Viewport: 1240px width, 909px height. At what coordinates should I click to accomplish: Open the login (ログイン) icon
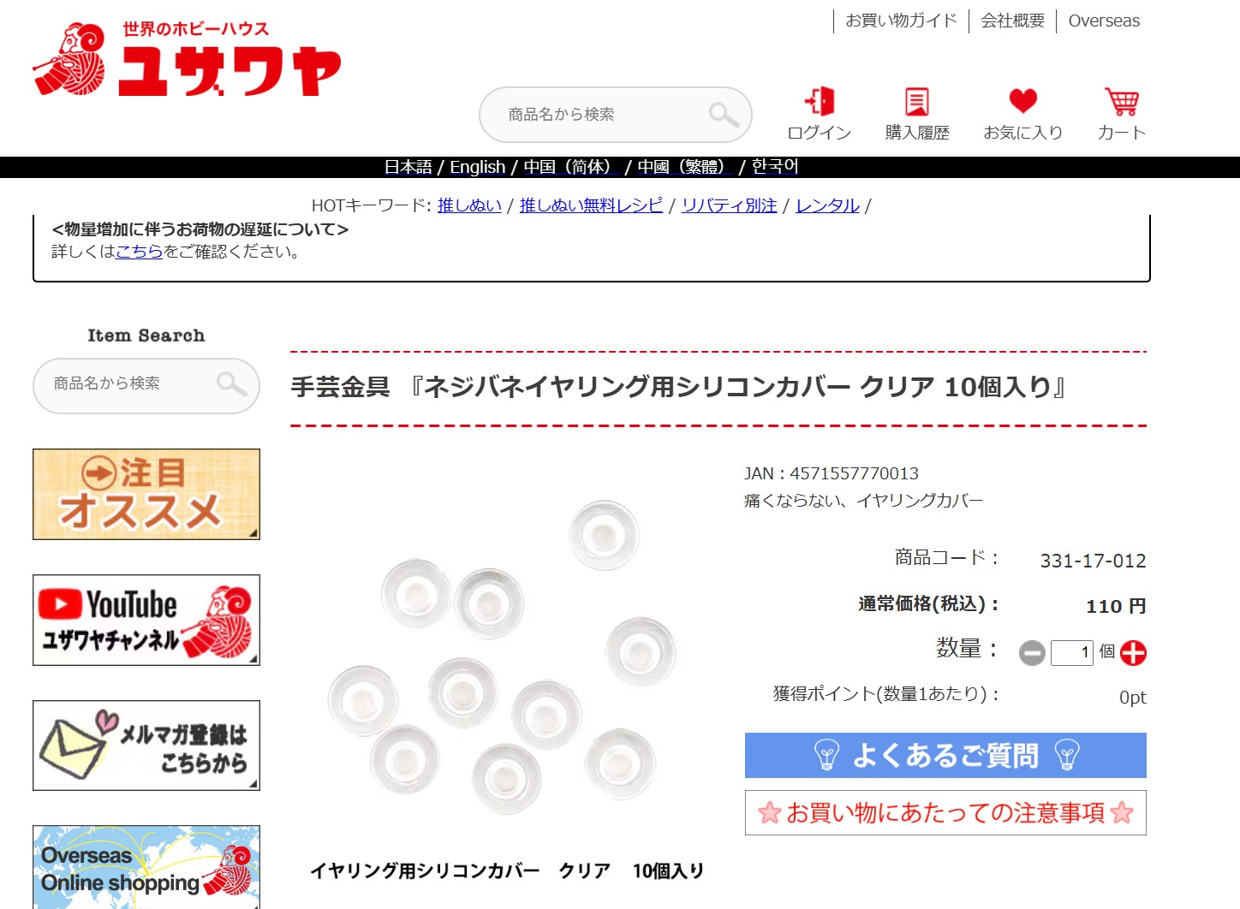(820, 103)
